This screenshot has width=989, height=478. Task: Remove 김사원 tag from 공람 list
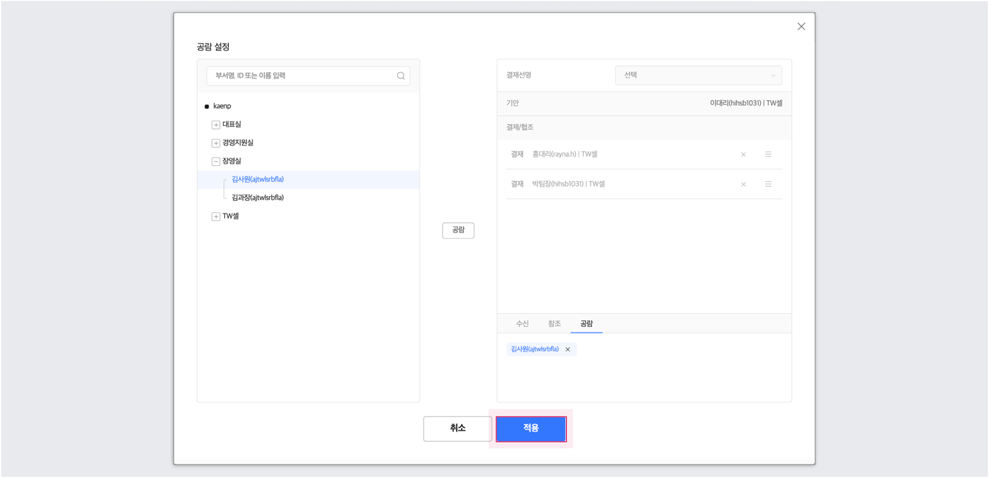coord(568,350)
